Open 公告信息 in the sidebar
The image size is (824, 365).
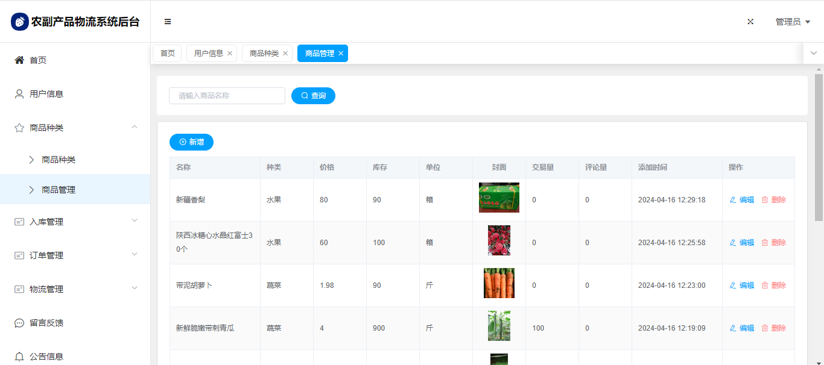46,357
